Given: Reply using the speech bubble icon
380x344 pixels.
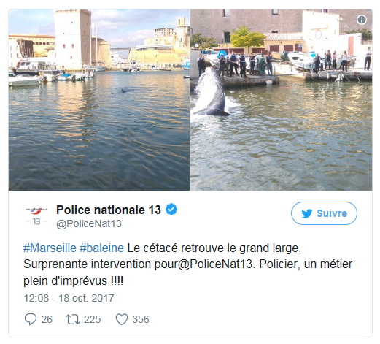Looking at the screenshot, I should coord(31,319).
